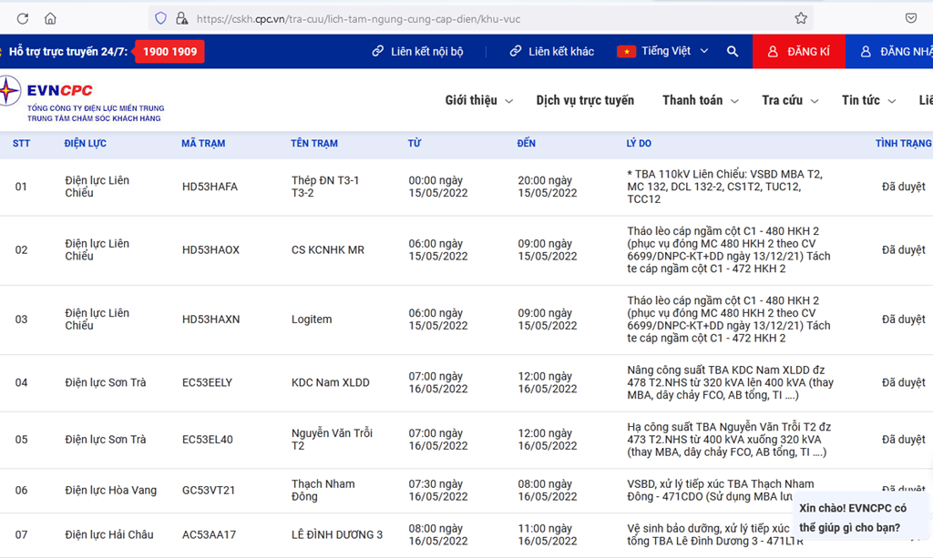933x558 pixels.
Task: Click the link icon beside Liên kết nội bộ
Action: point(378,52)
